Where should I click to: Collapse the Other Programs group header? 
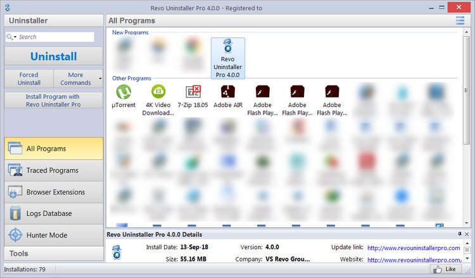point(132,78)
